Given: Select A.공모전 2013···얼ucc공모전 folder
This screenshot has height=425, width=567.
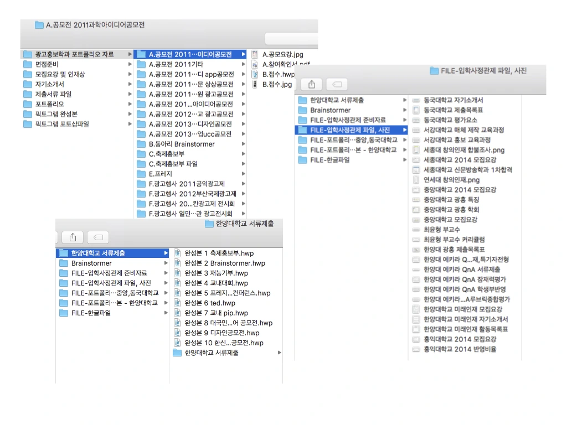Looking at the screenshot, I should 190,134.
